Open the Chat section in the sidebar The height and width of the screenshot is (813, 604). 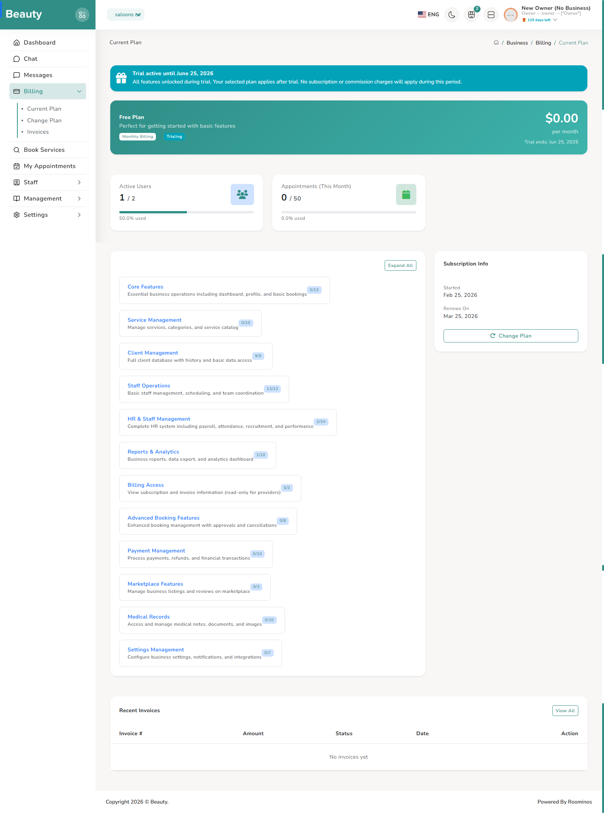[x=31, y=59]
